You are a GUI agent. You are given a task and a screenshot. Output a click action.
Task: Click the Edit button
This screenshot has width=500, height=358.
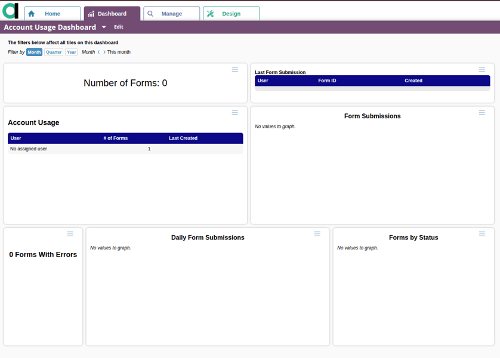click(x=118, y=27)
